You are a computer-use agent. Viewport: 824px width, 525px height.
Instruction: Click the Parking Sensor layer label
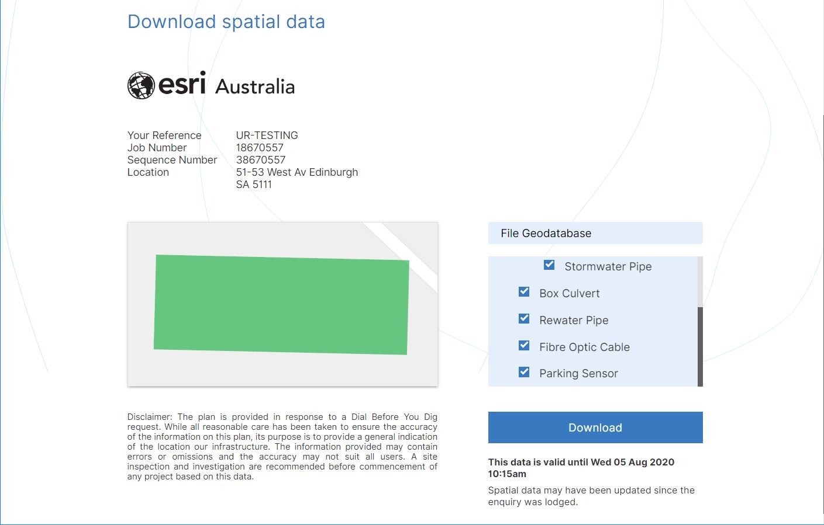tap(578, 373)
